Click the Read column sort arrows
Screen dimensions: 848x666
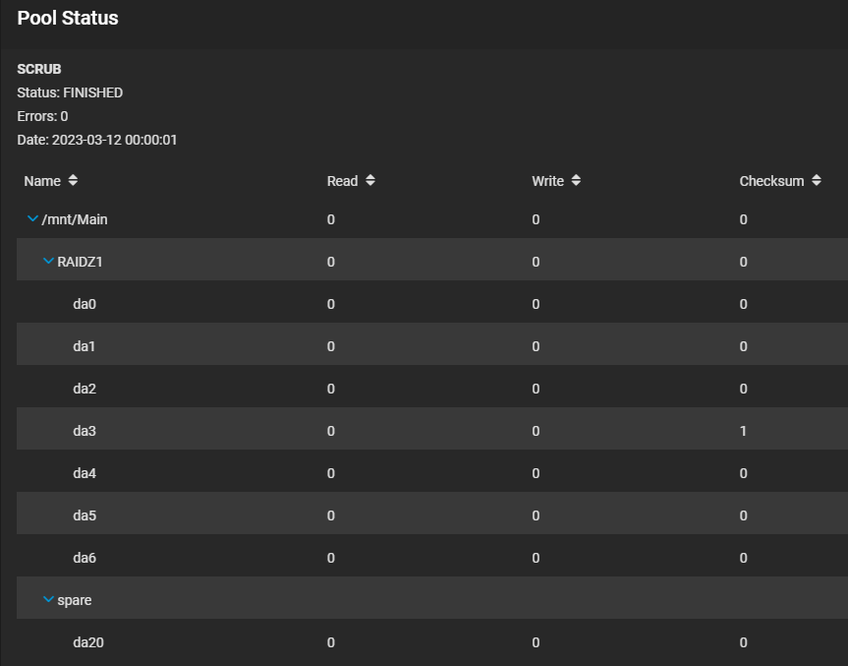(370, 181)
